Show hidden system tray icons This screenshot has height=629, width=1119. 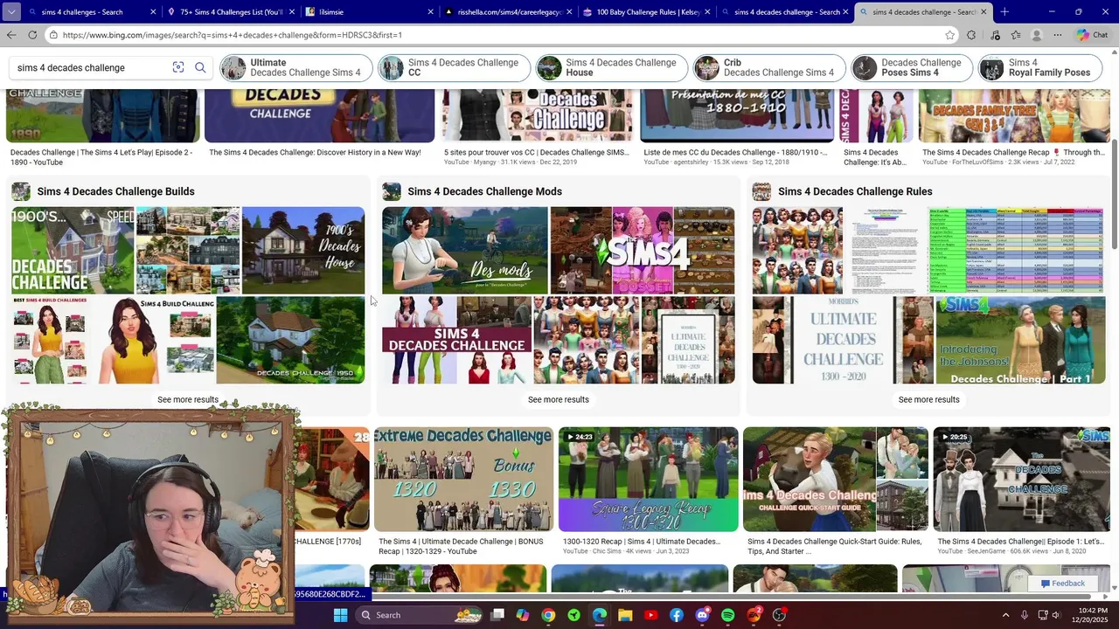click(x=1005, y=615)
